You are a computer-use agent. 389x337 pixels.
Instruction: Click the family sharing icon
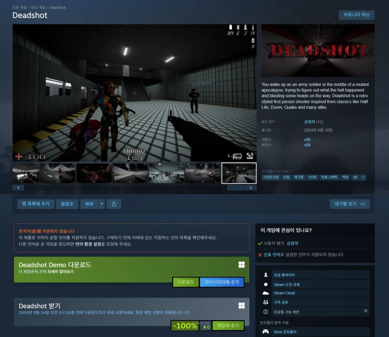coord(266,302)
